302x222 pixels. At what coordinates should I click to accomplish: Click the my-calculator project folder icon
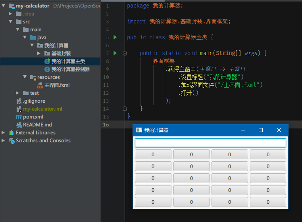click(12, 6)
